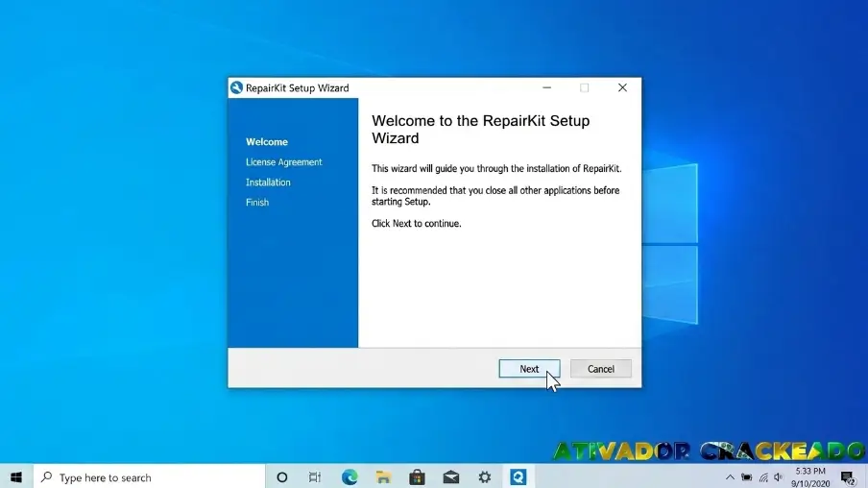Viewport: 868px width, 488px height.
Task: Select License Agreement step in sidebar
Action: pos(283,161)
